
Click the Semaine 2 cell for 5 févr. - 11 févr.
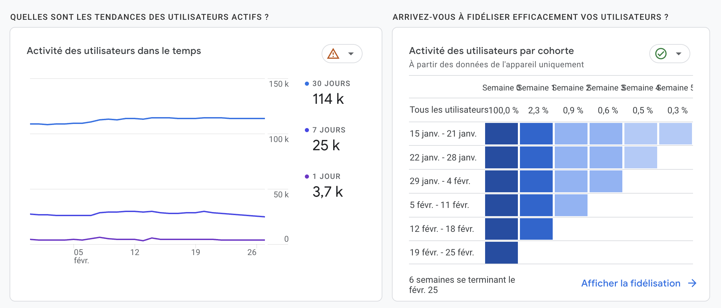click(x=571, y=205)
